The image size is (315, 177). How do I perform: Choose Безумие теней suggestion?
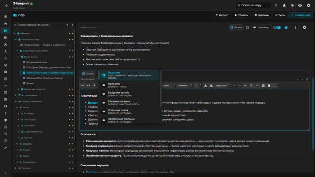coord(130,94)
